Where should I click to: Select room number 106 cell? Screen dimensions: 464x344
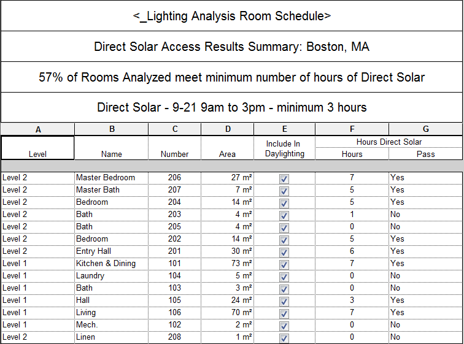174,313
